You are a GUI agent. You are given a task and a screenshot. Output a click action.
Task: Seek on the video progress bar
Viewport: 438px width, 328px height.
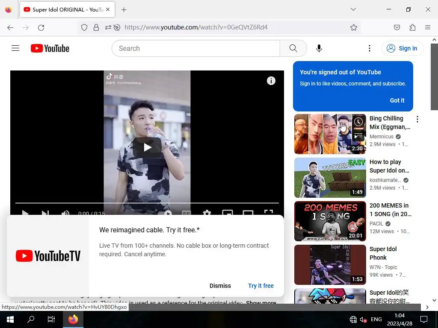(147, 203)
